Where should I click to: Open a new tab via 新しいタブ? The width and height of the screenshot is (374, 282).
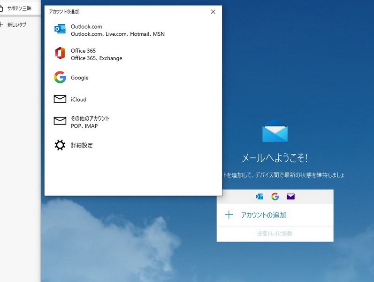[x=17, y=24]
